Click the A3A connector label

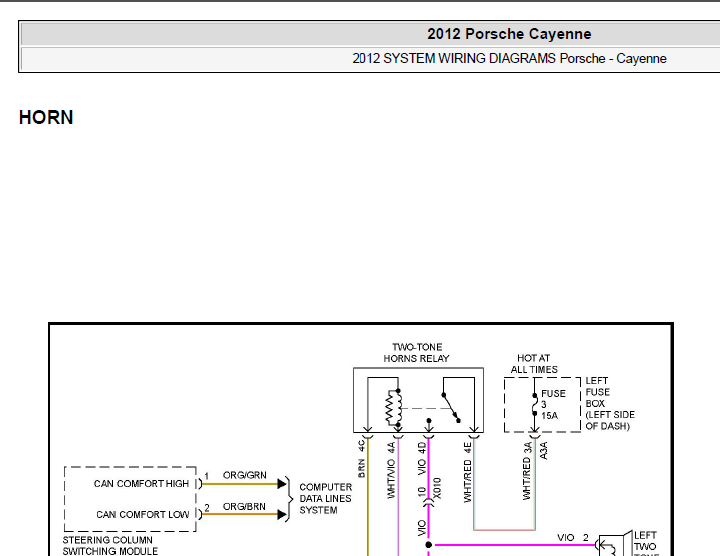pyautogui.click(x=544, y=451)
